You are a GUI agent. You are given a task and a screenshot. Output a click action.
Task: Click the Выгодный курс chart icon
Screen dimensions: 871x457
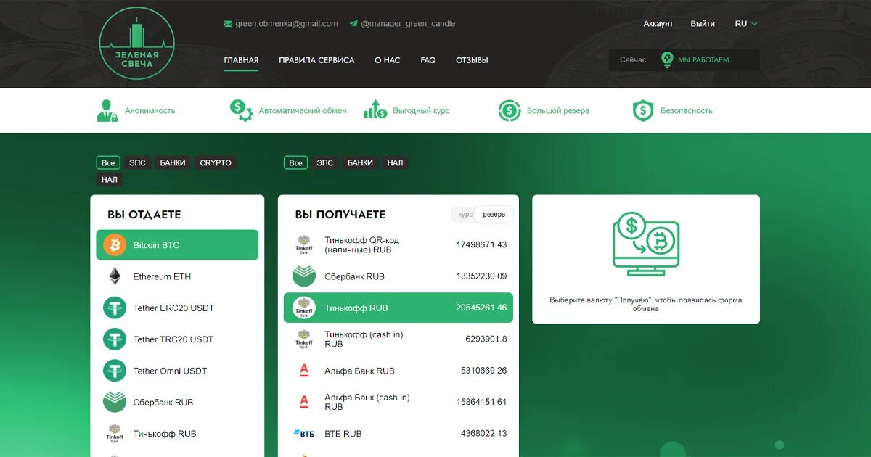(375, 110)
